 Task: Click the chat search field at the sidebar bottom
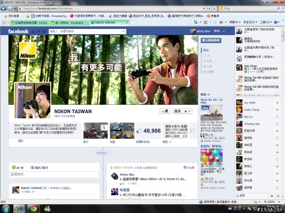pos(252,196)
